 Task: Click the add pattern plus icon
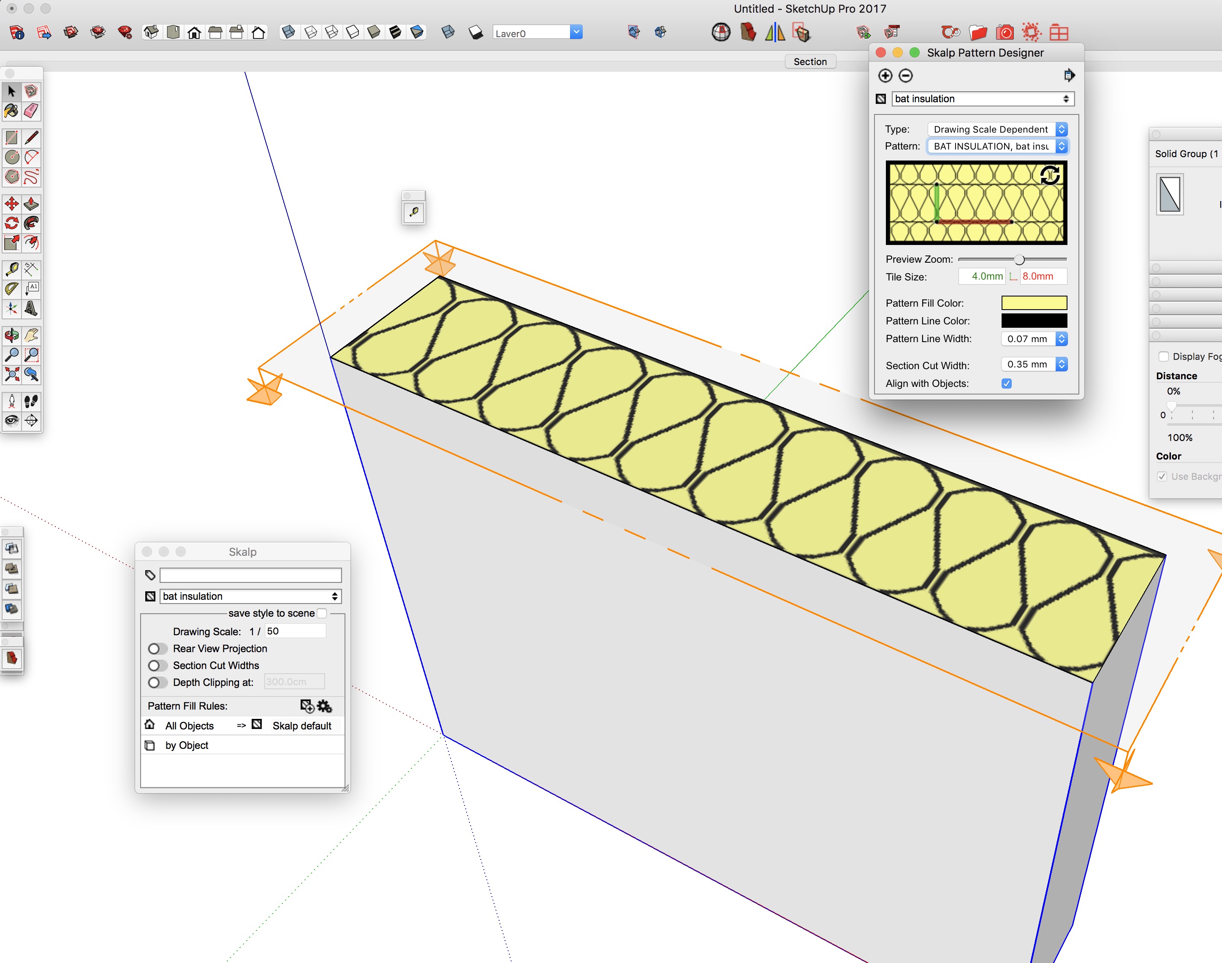pyautogui.click(x=885, y=76)
